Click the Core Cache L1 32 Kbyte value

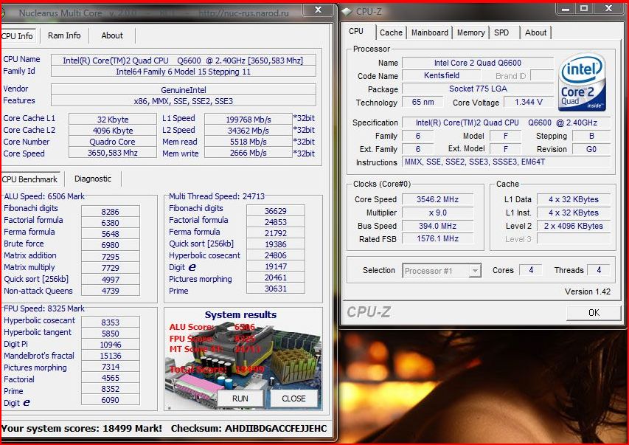coord(113,120)
